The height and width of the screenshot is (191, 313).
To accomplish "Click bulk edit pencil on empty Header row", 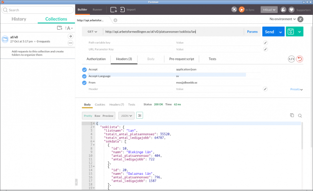I will 265,89.
